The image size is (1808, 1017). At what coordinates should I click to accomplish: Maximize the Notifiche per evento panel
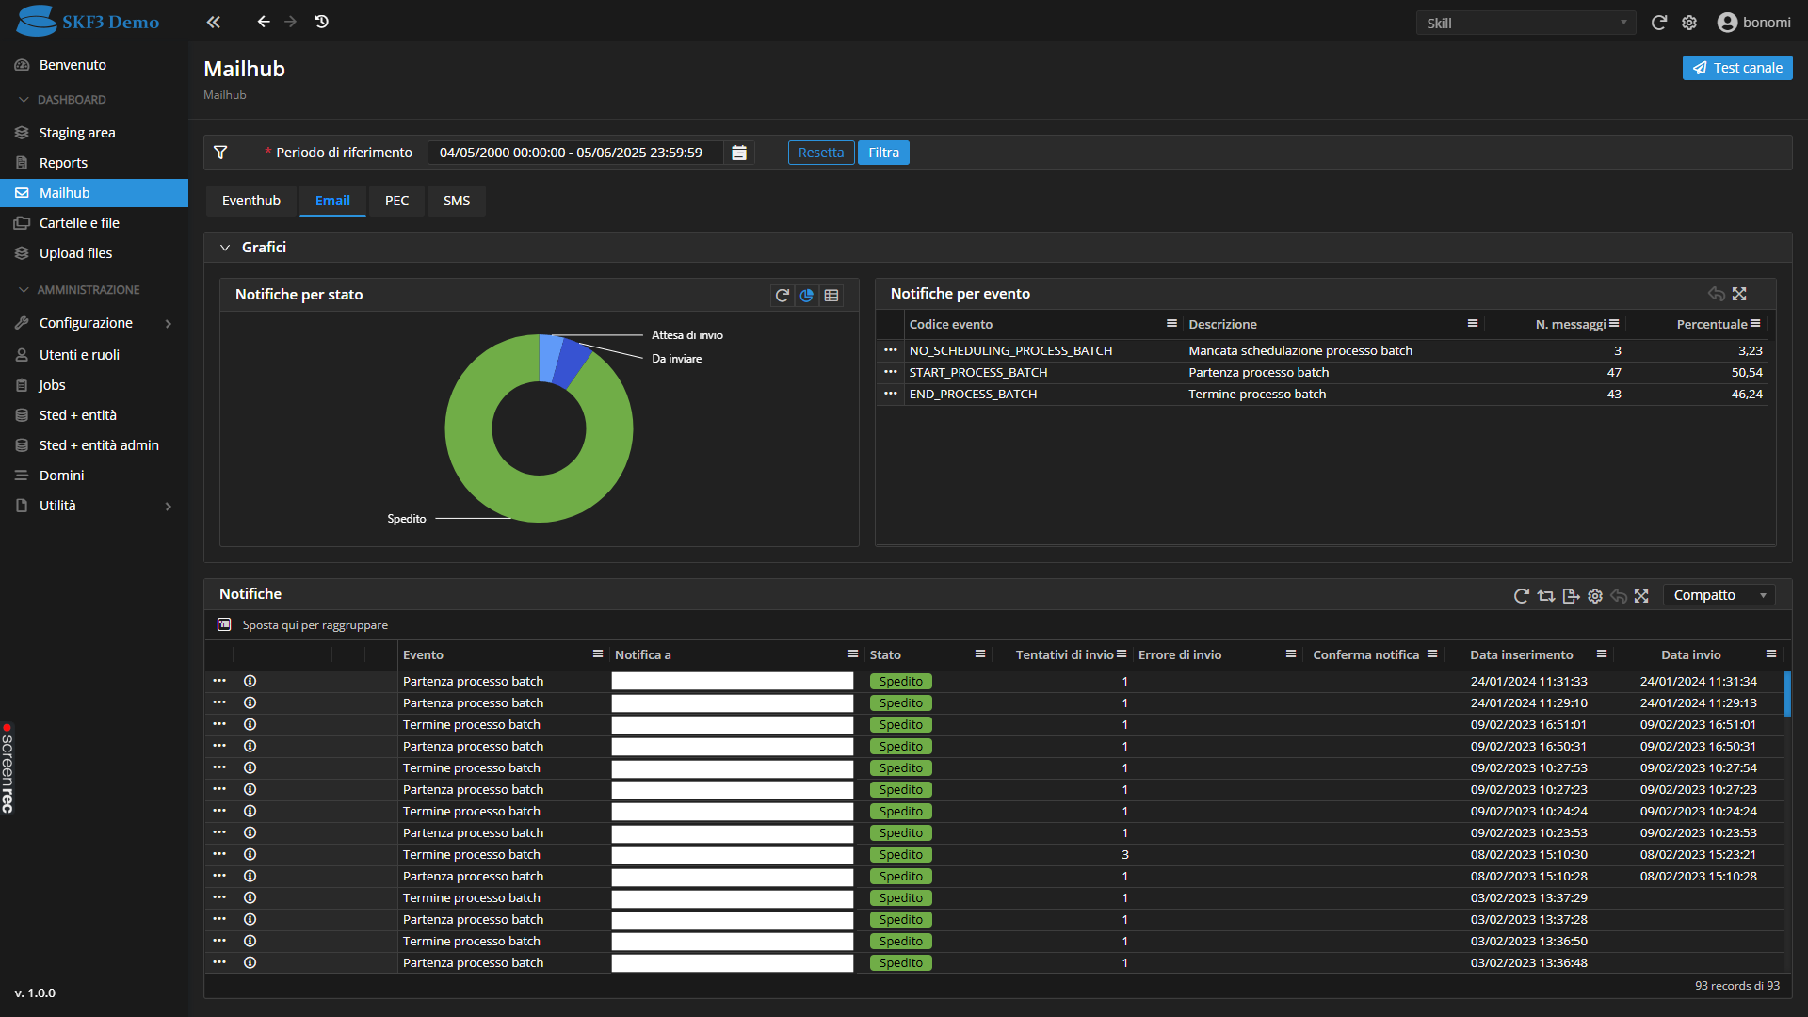1739,294
